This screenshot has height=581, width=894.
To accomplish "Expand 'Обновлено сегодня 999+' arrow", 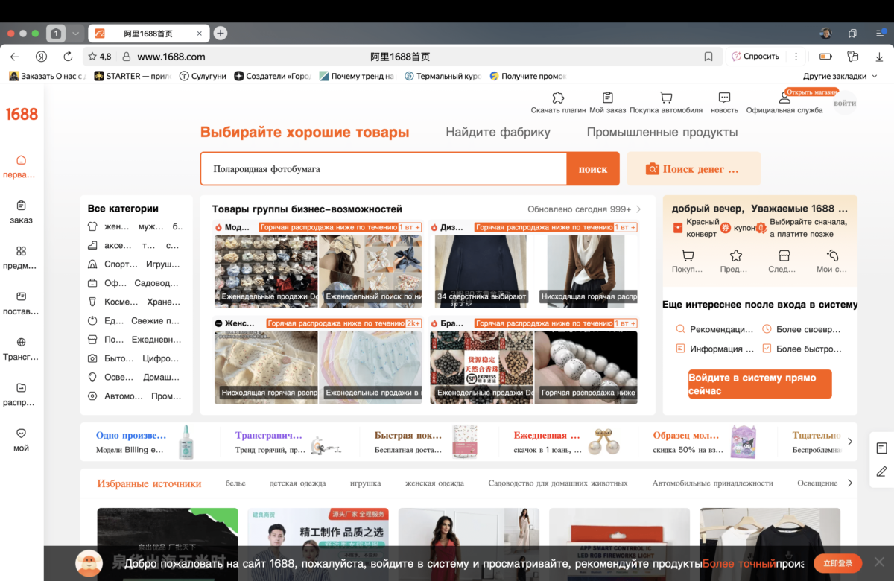I will pos(638,209).
